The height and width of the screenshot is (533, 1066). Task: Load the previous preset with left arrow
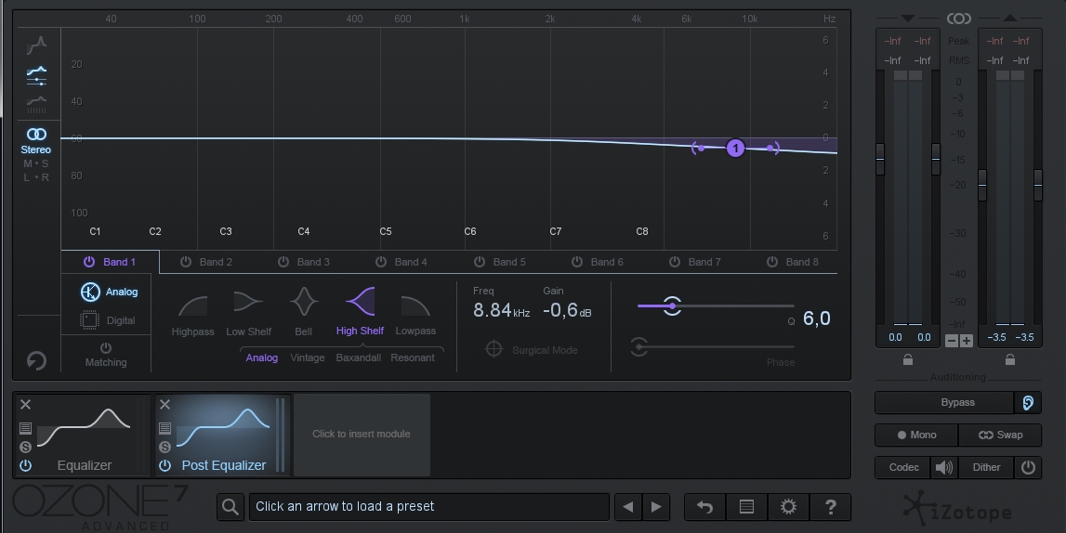click(x=628, y=506)
